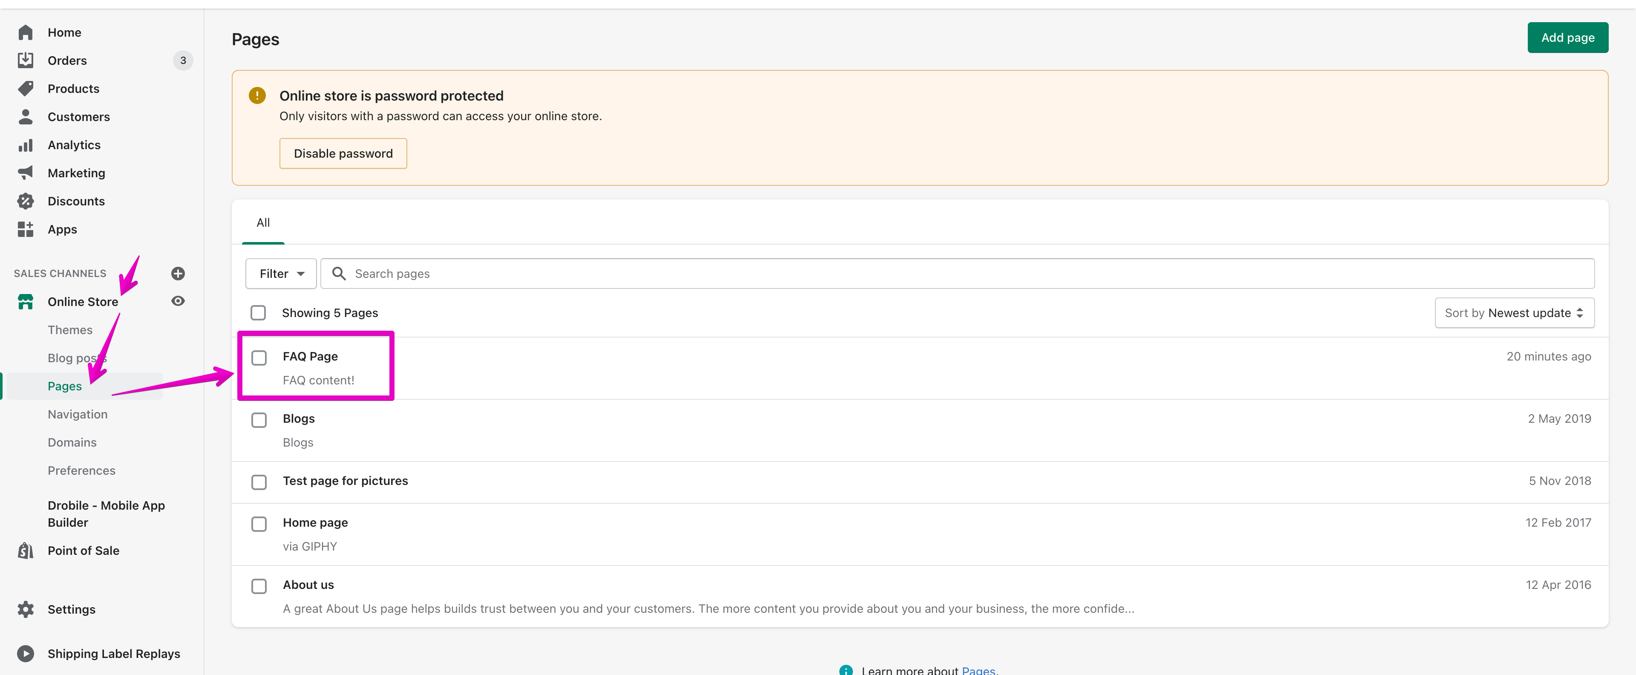
Task: Click the Home house icon in sidebar
Action: click(26, 32)
